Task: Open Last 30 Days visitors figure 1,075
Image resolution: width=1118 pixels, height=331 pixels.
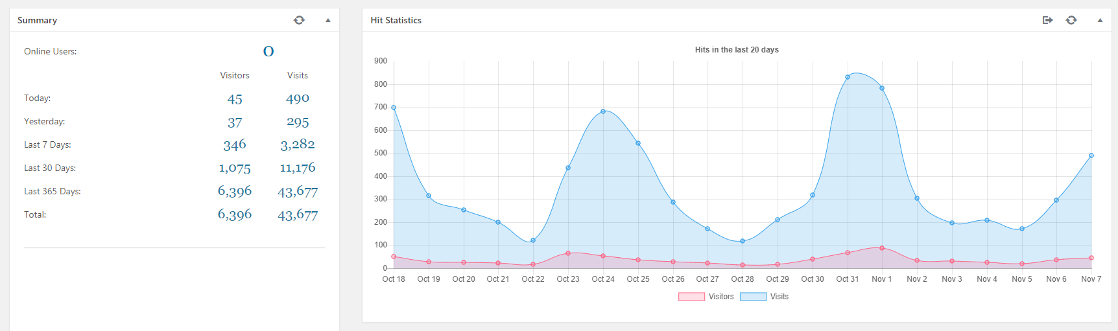Action: [235, 168]
